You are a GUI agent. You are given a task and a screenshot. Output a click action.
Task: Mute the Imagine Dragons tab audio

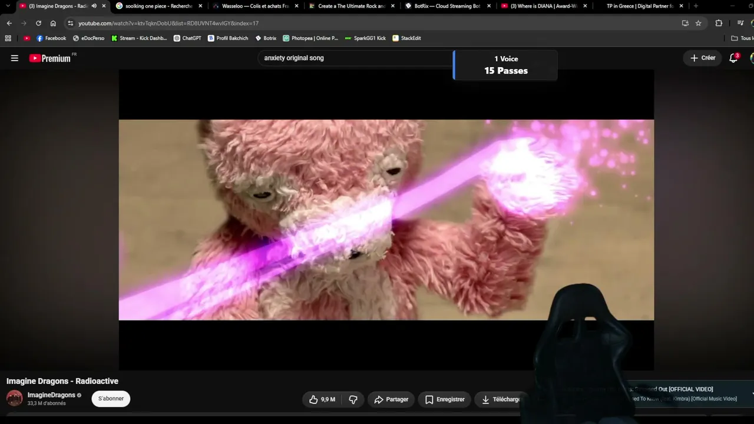[x=94, y=6]
